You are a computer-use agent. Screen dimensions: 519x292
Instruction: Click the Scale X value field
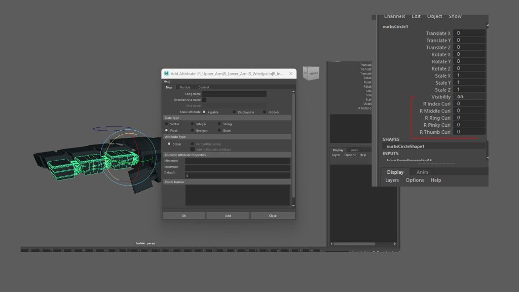pos(469,76)
